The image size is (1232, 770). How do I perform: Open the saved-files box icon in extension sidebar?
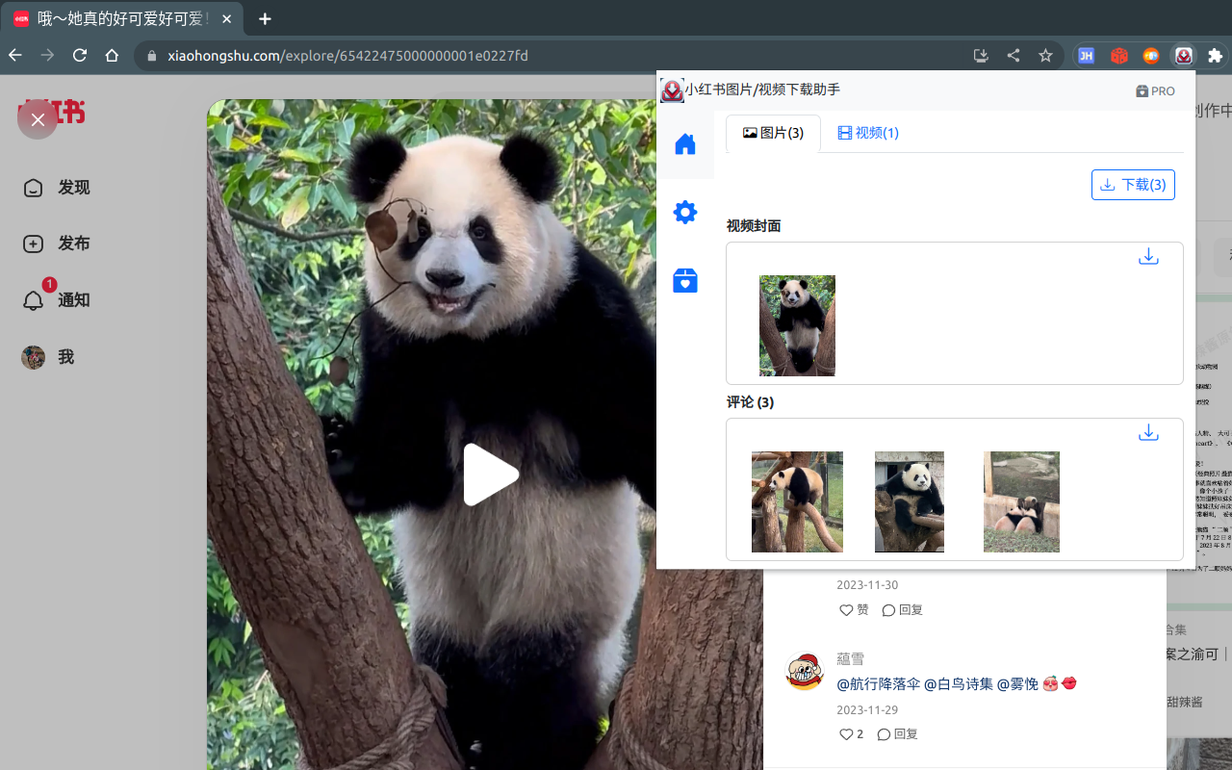coord(685,281)
